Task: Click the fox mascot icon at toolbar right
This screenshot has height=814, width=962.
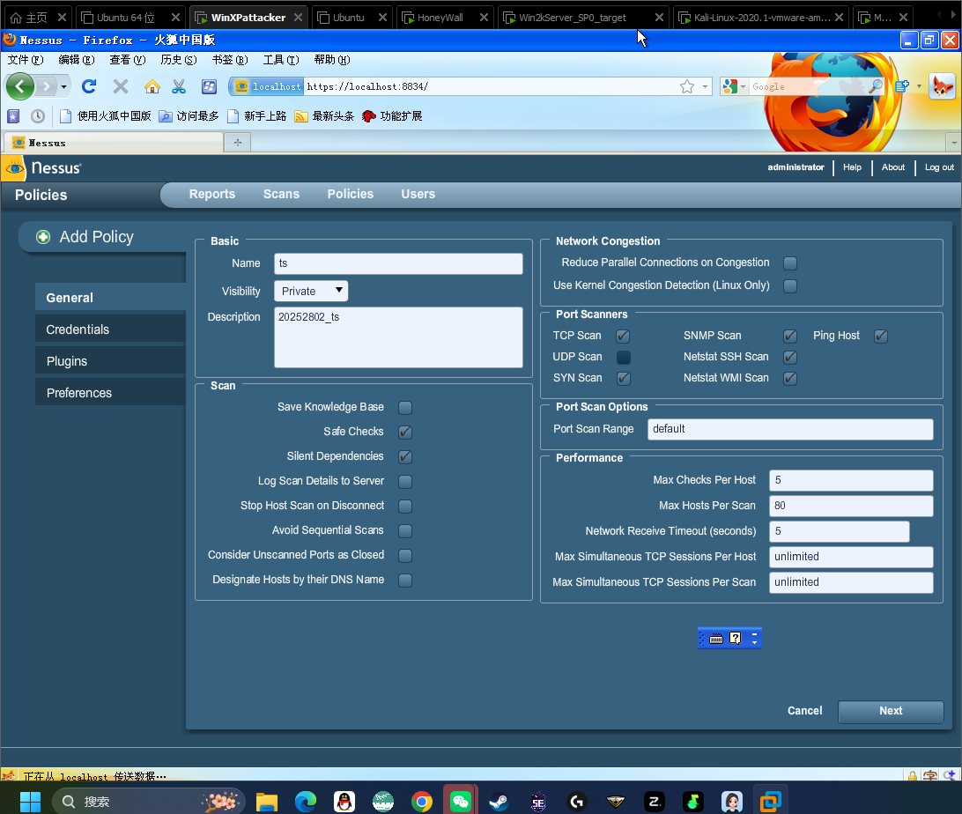Action: (x=943, y=86)
